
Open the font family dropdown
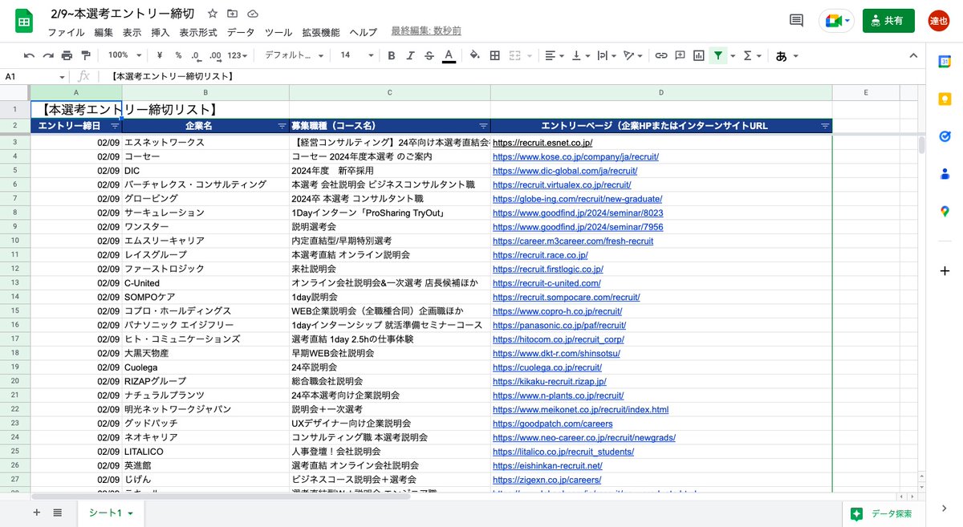[295, 55]
